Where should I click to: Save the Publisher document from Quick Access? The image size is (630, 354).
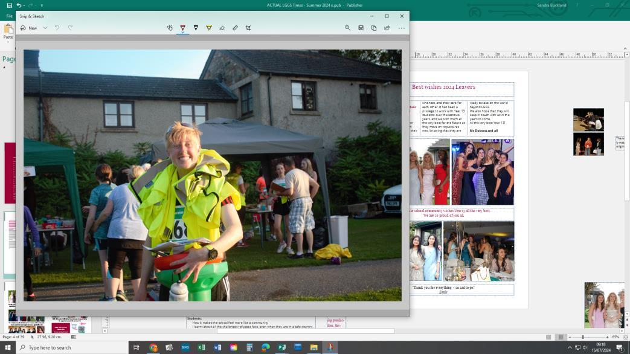(9, 5)
